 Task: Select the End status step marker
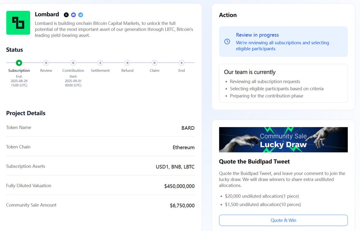[x=182, y=63]
